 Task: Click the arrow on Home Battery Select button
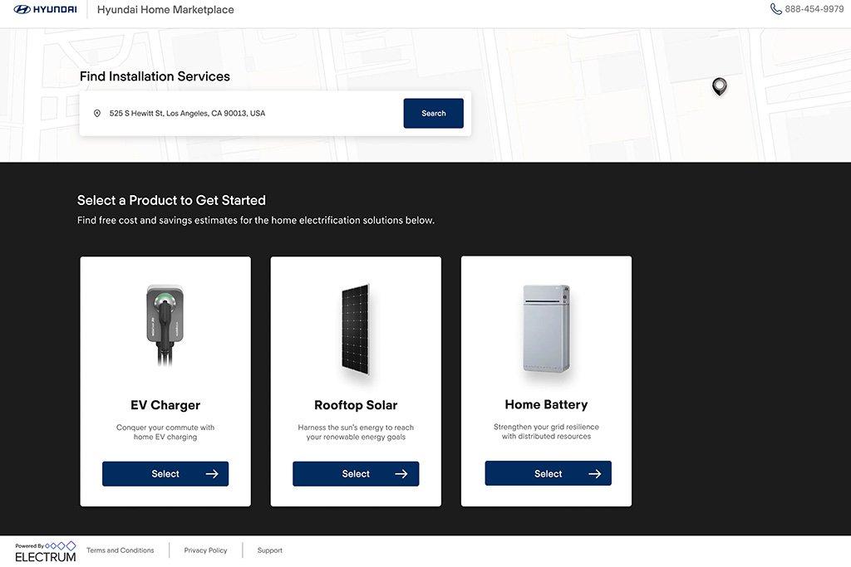[x=595, y=474]
